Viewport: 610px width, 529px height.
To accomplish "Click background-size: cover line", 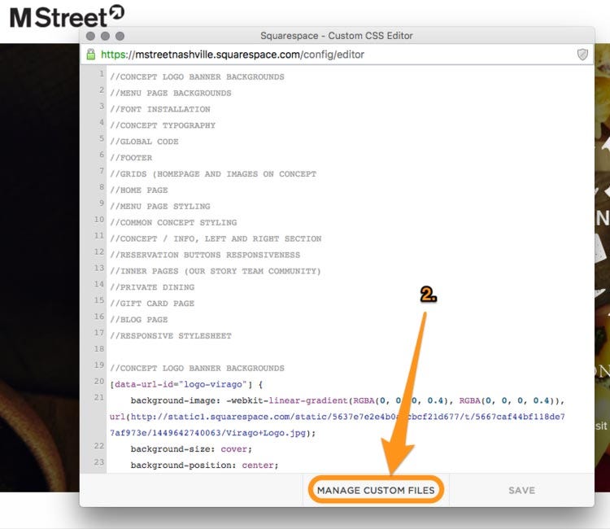I will [191, 449].
